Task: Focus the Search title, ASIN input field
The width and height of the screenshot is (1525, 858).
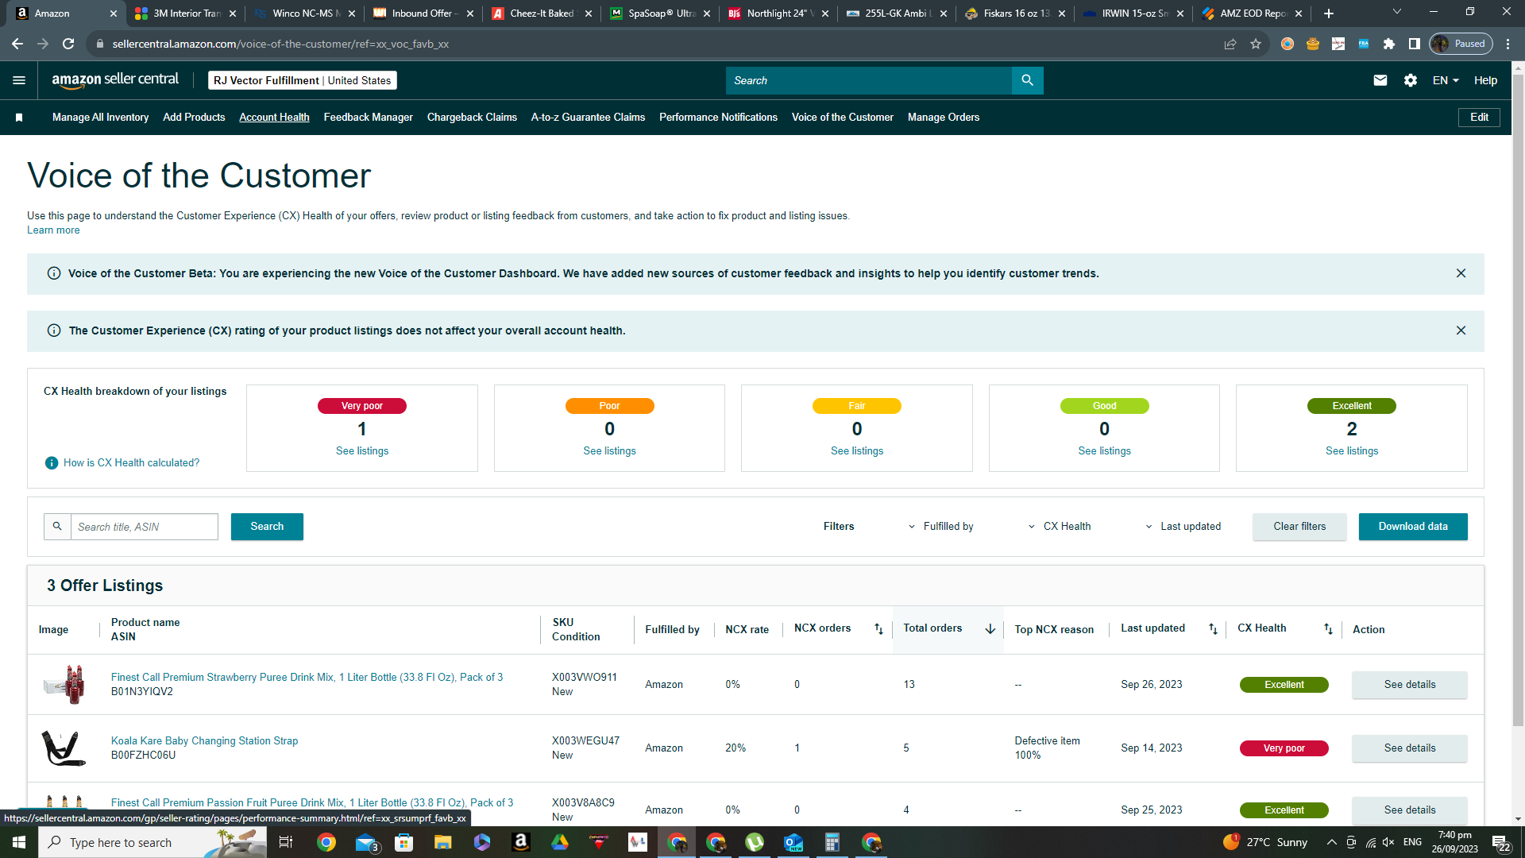Action: (144, 527)
